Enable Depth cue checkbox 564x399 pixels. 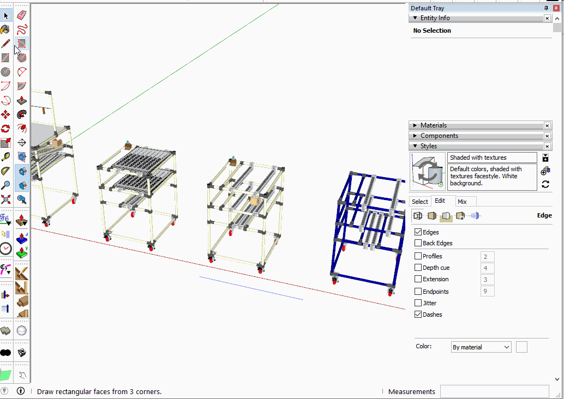pyautogui.click(x=418, y=268)
